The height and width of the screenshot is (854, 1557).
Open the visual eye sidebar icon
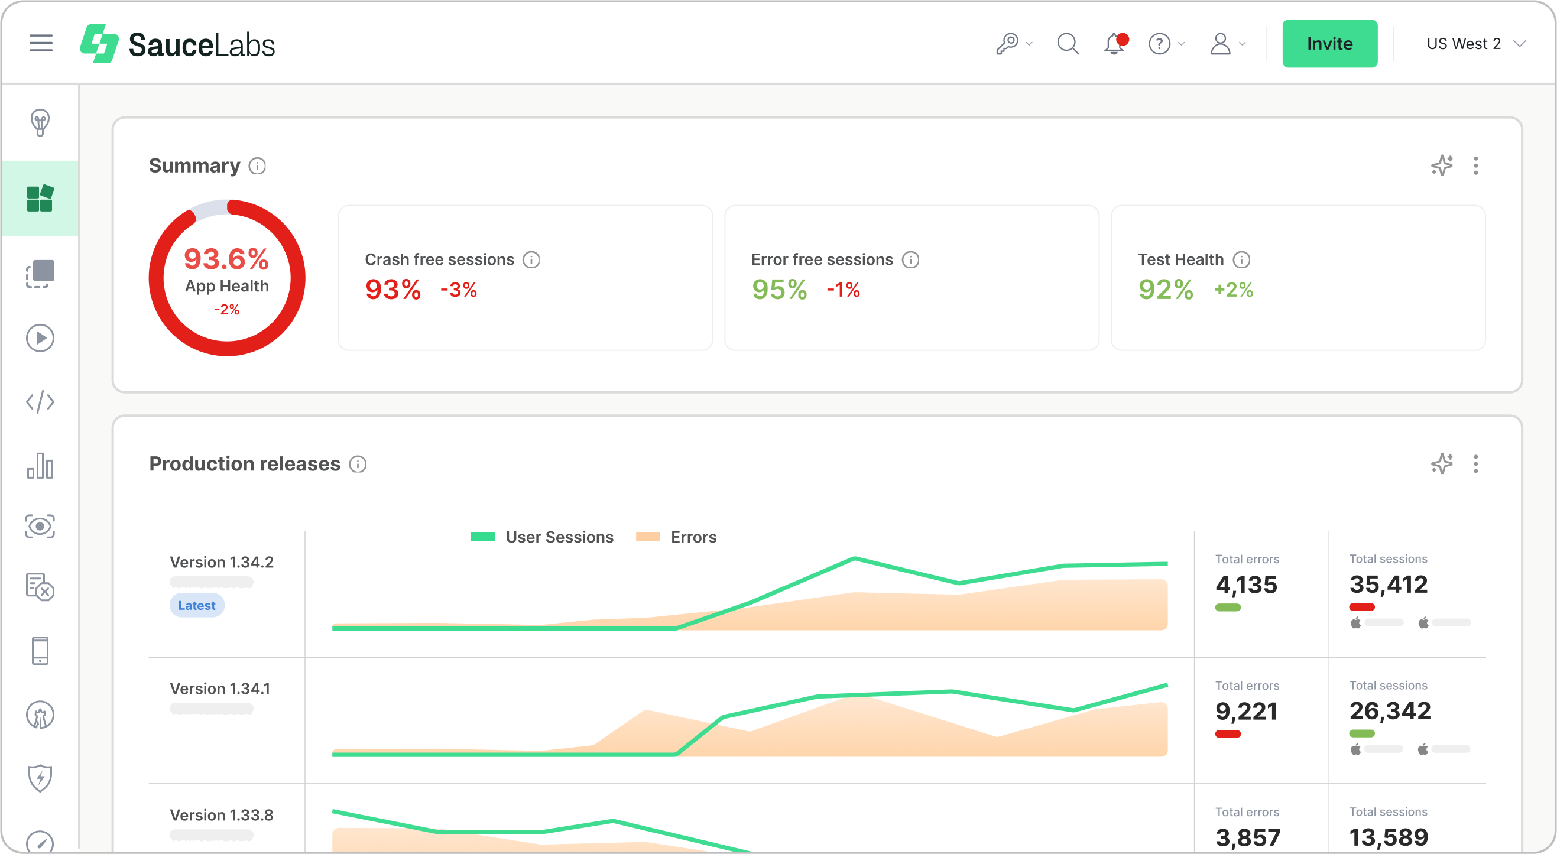point(40,527)
